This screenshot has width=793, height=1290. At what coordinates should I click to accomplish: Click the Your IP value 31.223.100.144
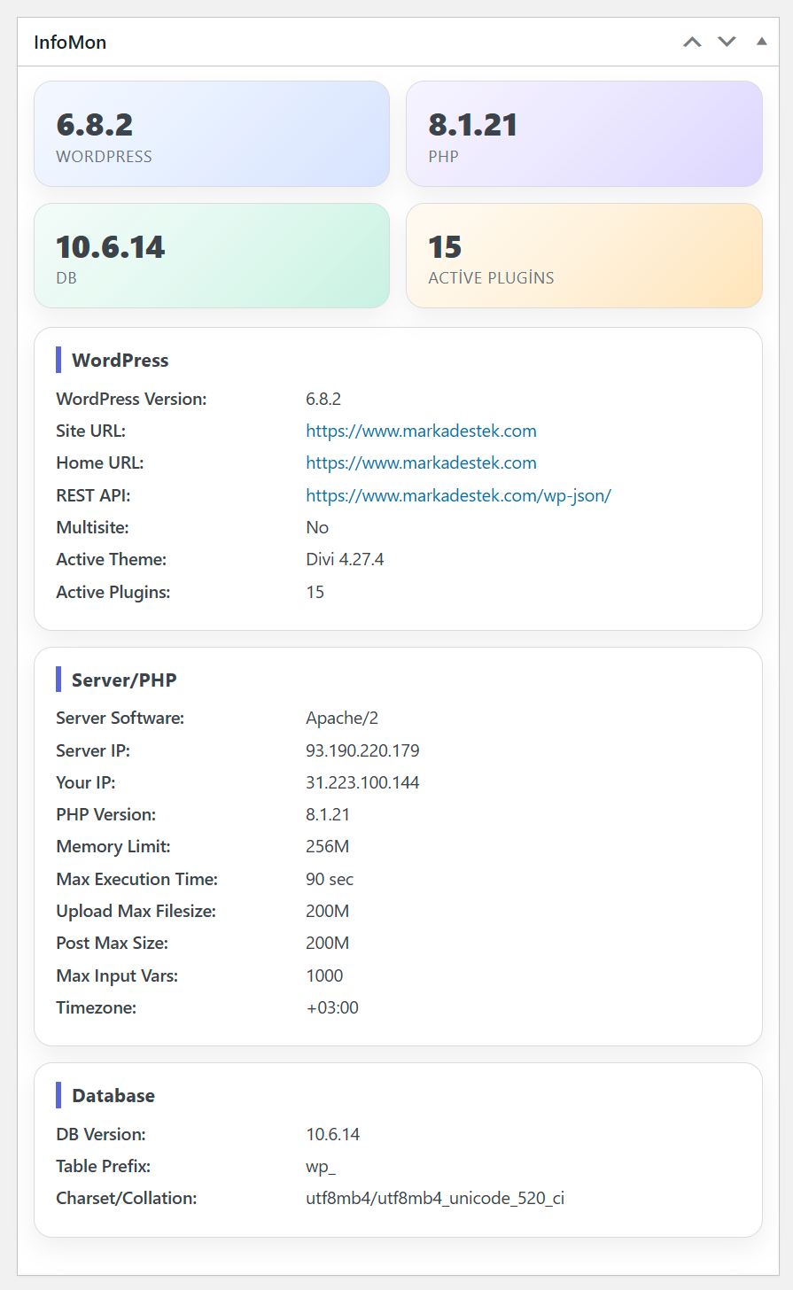click(x=362, y=783)
